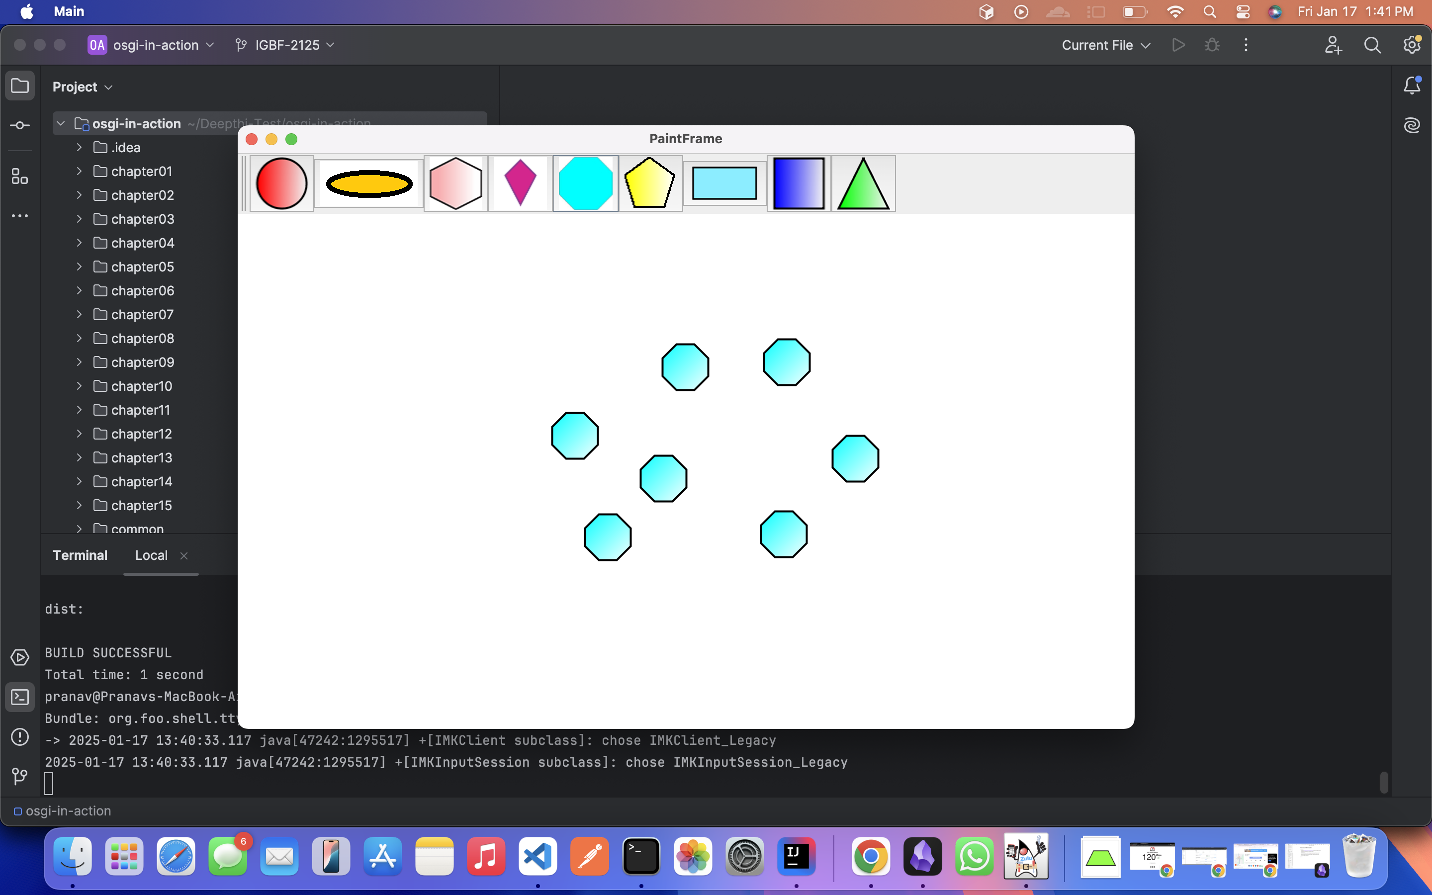
Task: Select the magenta diamond shape tool
Action: coord(520,183)
